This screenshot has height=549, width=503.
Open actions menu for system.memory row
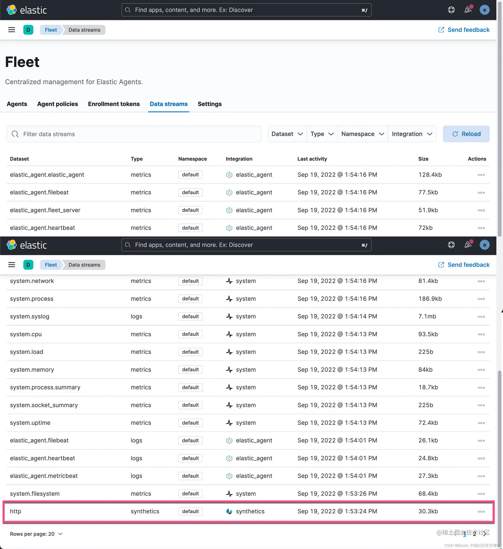point(481,370)
